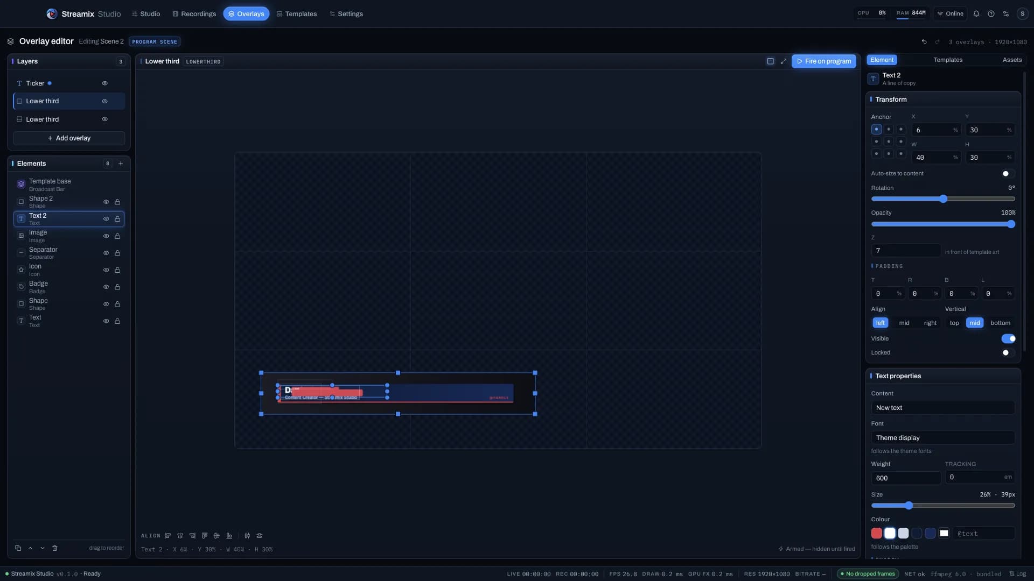Hide the Image element using eye icon
Viewport: 1034px width, 581px height.
pos(106,236)
